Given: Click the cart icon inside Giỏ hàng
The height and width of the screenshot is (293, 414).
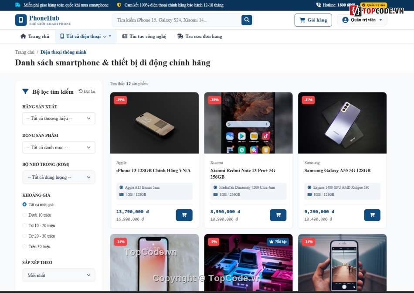Looking at the screenshot, I should tap(302, 20).
